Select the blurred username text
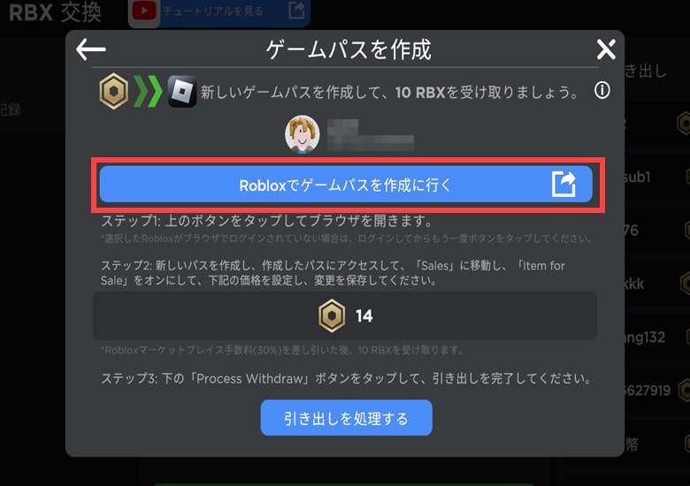Image resolution: width=690 pixels, height=486 pixels. coord(371,135)
